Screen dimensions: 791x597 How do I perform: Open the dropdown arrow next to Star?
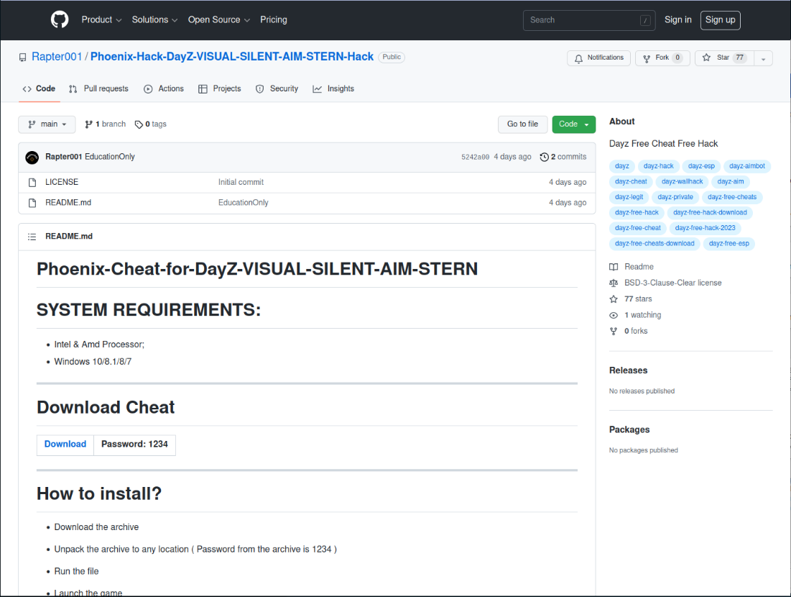[x=763, y=58]
